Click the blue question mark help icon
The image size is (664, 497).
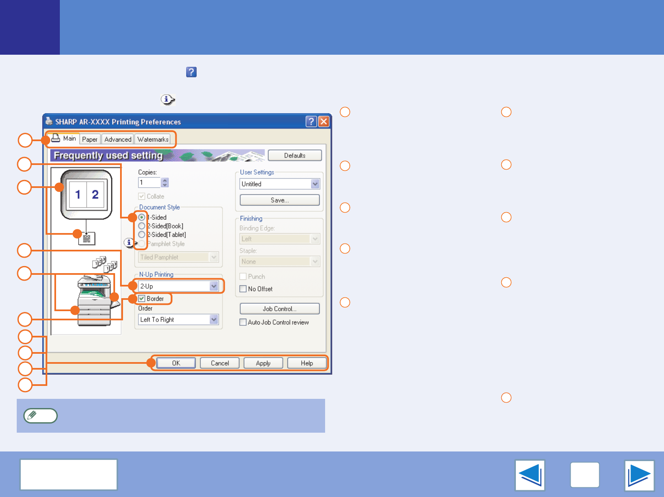(x=191, y=72)
